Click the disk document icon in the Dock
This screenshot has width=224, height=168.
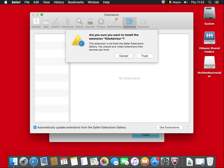click(190, 162)
